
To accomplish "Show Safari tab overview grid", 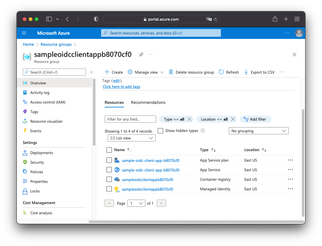I will (297, 19).
